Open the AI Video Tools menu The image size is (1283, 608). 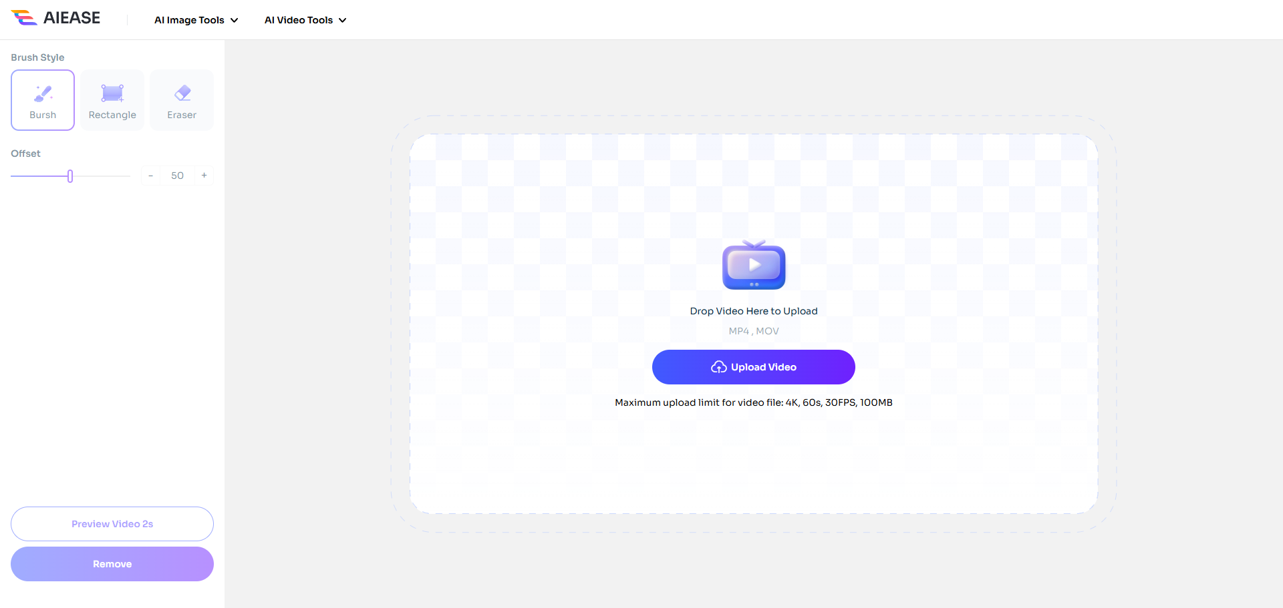click(298, 20)
